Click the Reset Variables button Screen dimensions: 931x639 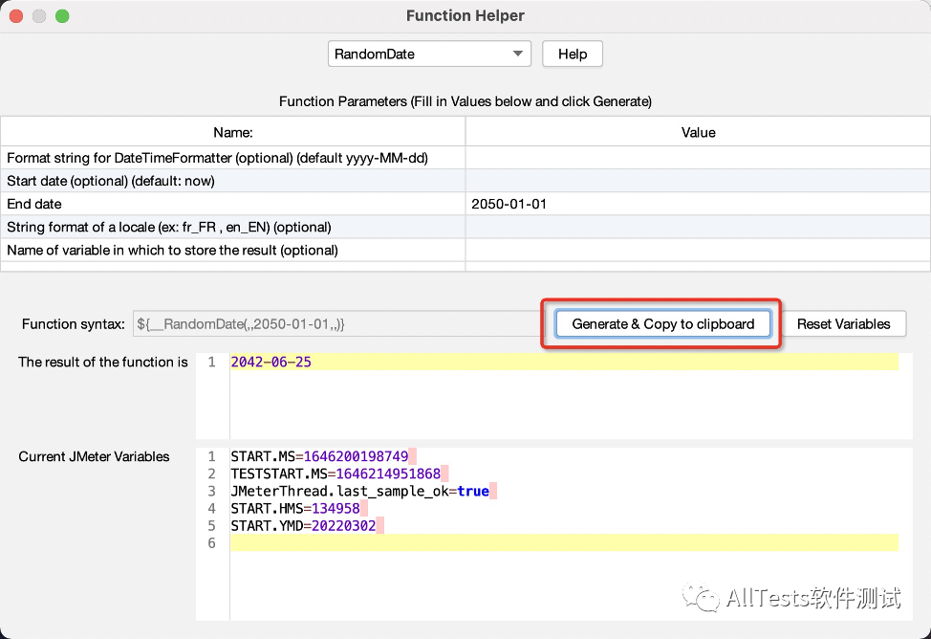tap(843, 324)
